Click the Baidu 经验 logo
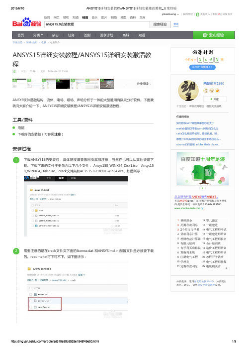Screen dimensions: 247x350 pos(26,22)
